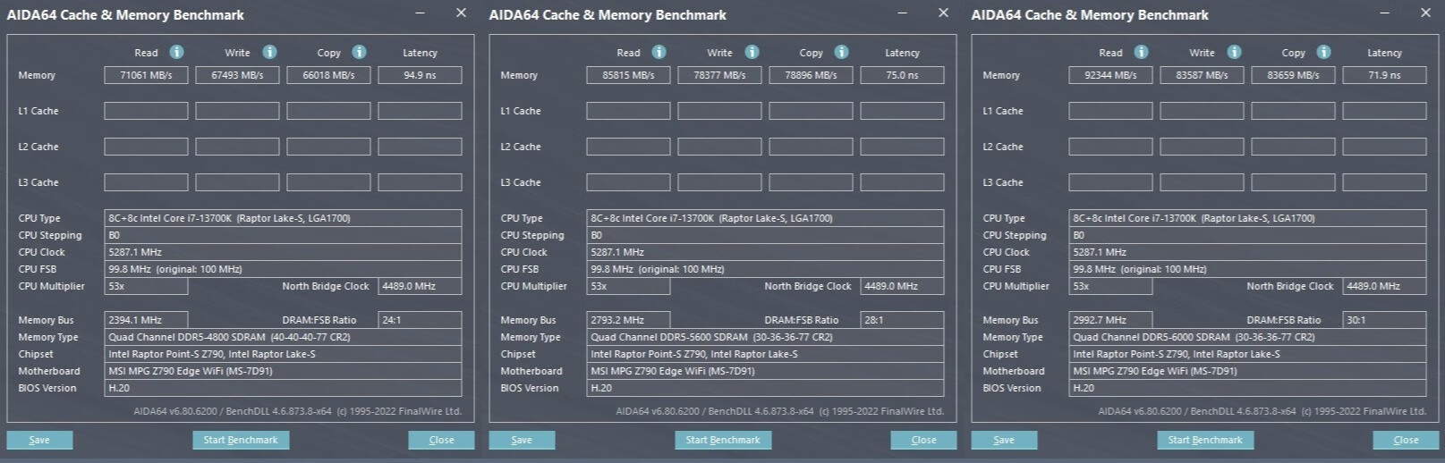Minimize the middle AIDA64 benchmark window
1445x463 pixels.
click(x=903, y=13)
